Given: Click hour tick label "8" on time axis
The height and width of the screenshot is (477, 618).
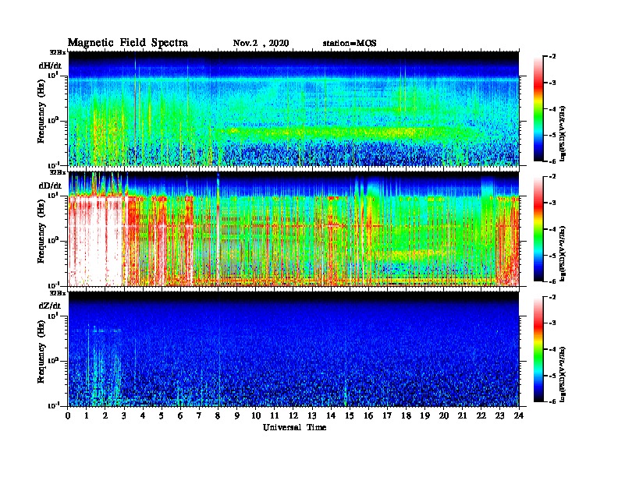Looking at the screenshot, I should pyautogui.click(x=218, y=416).
